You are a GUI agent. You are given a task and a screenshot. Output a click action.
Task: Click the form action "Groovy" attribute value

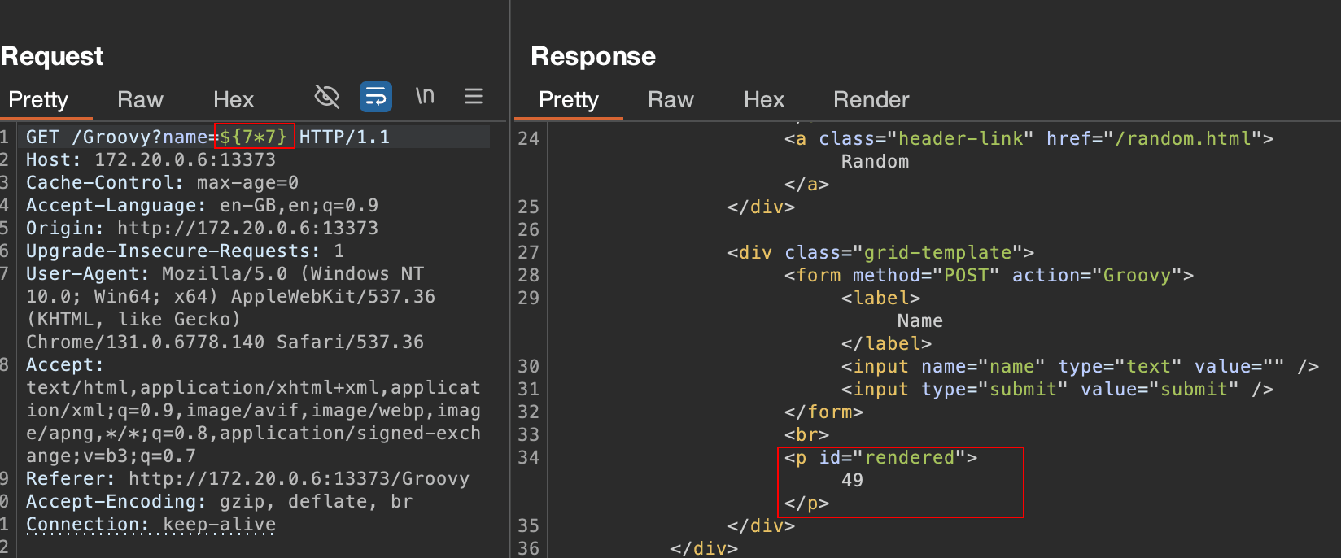tap(1136, 276)
